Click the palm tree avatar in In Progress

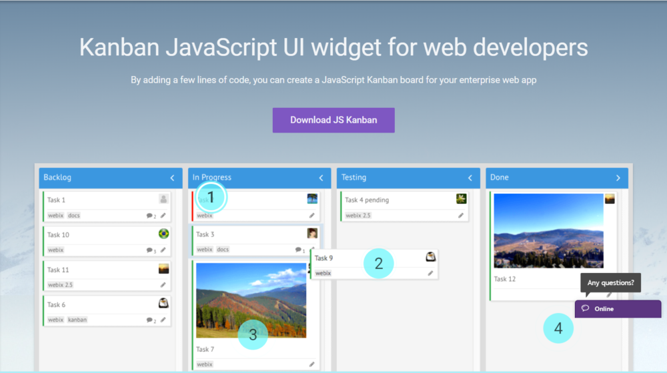[x=312, y=198]
